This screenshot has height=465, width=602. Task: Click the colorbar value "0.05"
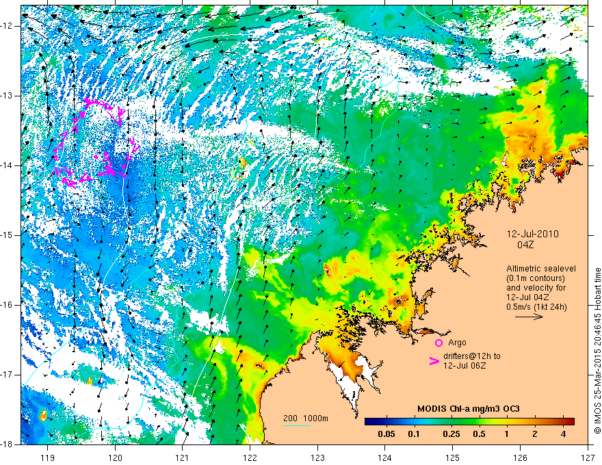coord(387,434)
